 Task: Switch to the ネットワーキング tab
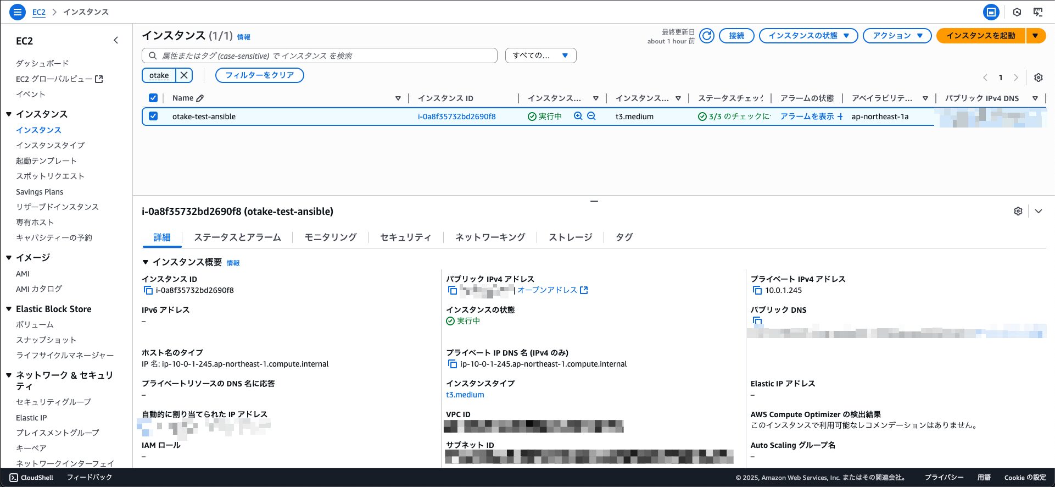490,237
